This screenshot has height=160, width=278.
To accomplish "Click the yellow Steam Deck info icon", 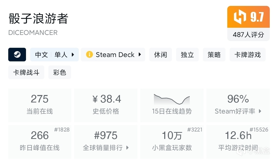I will point(89,55).
